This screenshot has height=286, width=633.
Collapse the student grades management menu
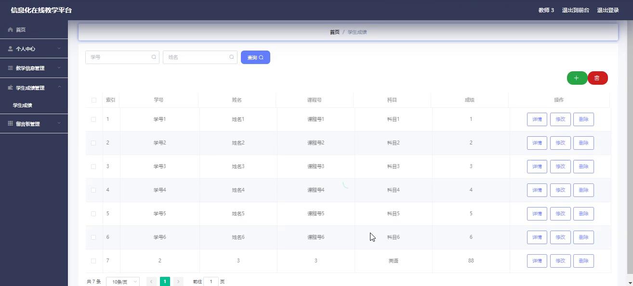pyautogui.click(x=34, y=88)
